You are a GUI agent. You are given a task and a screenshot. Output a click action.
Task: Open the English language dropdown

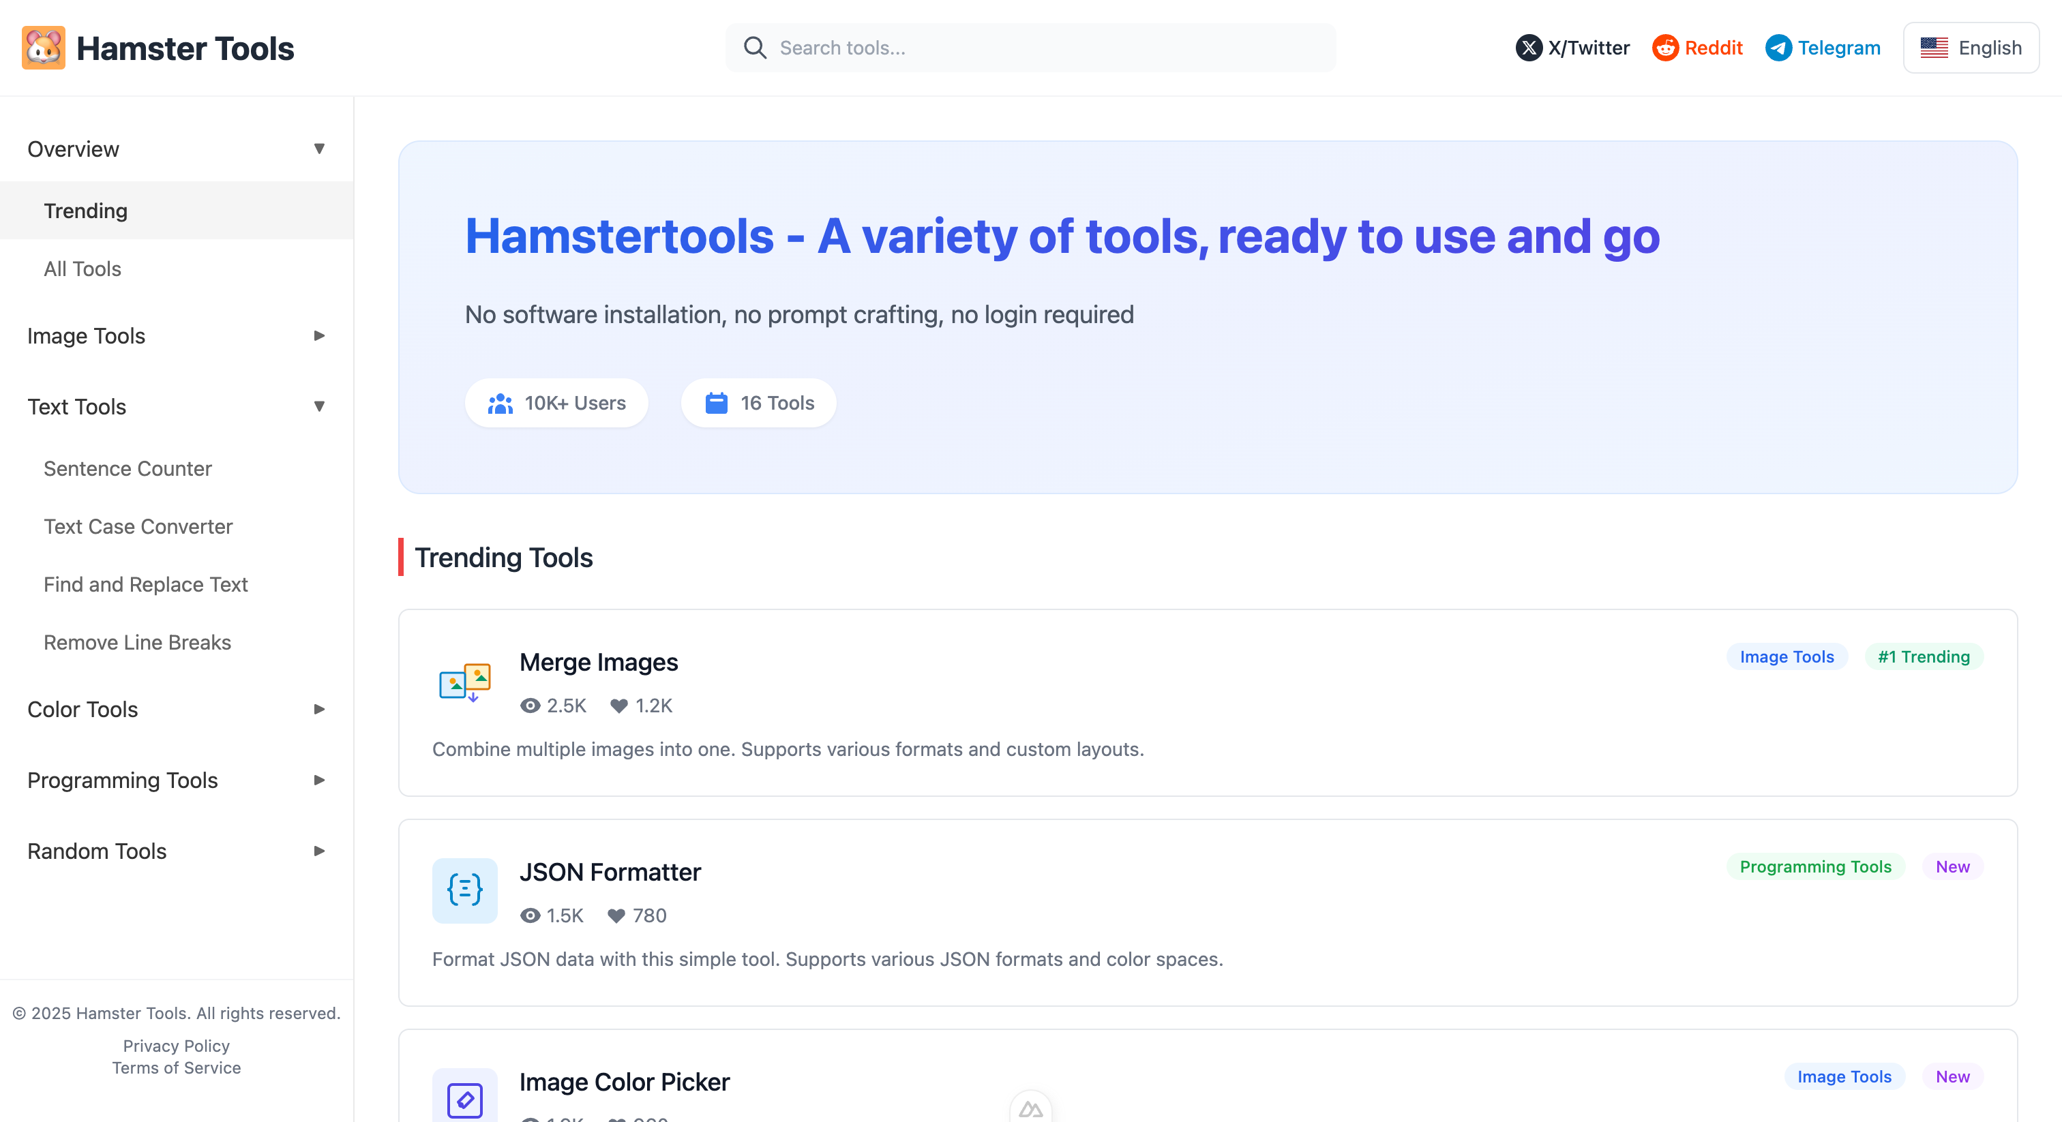pos(1971,48)
